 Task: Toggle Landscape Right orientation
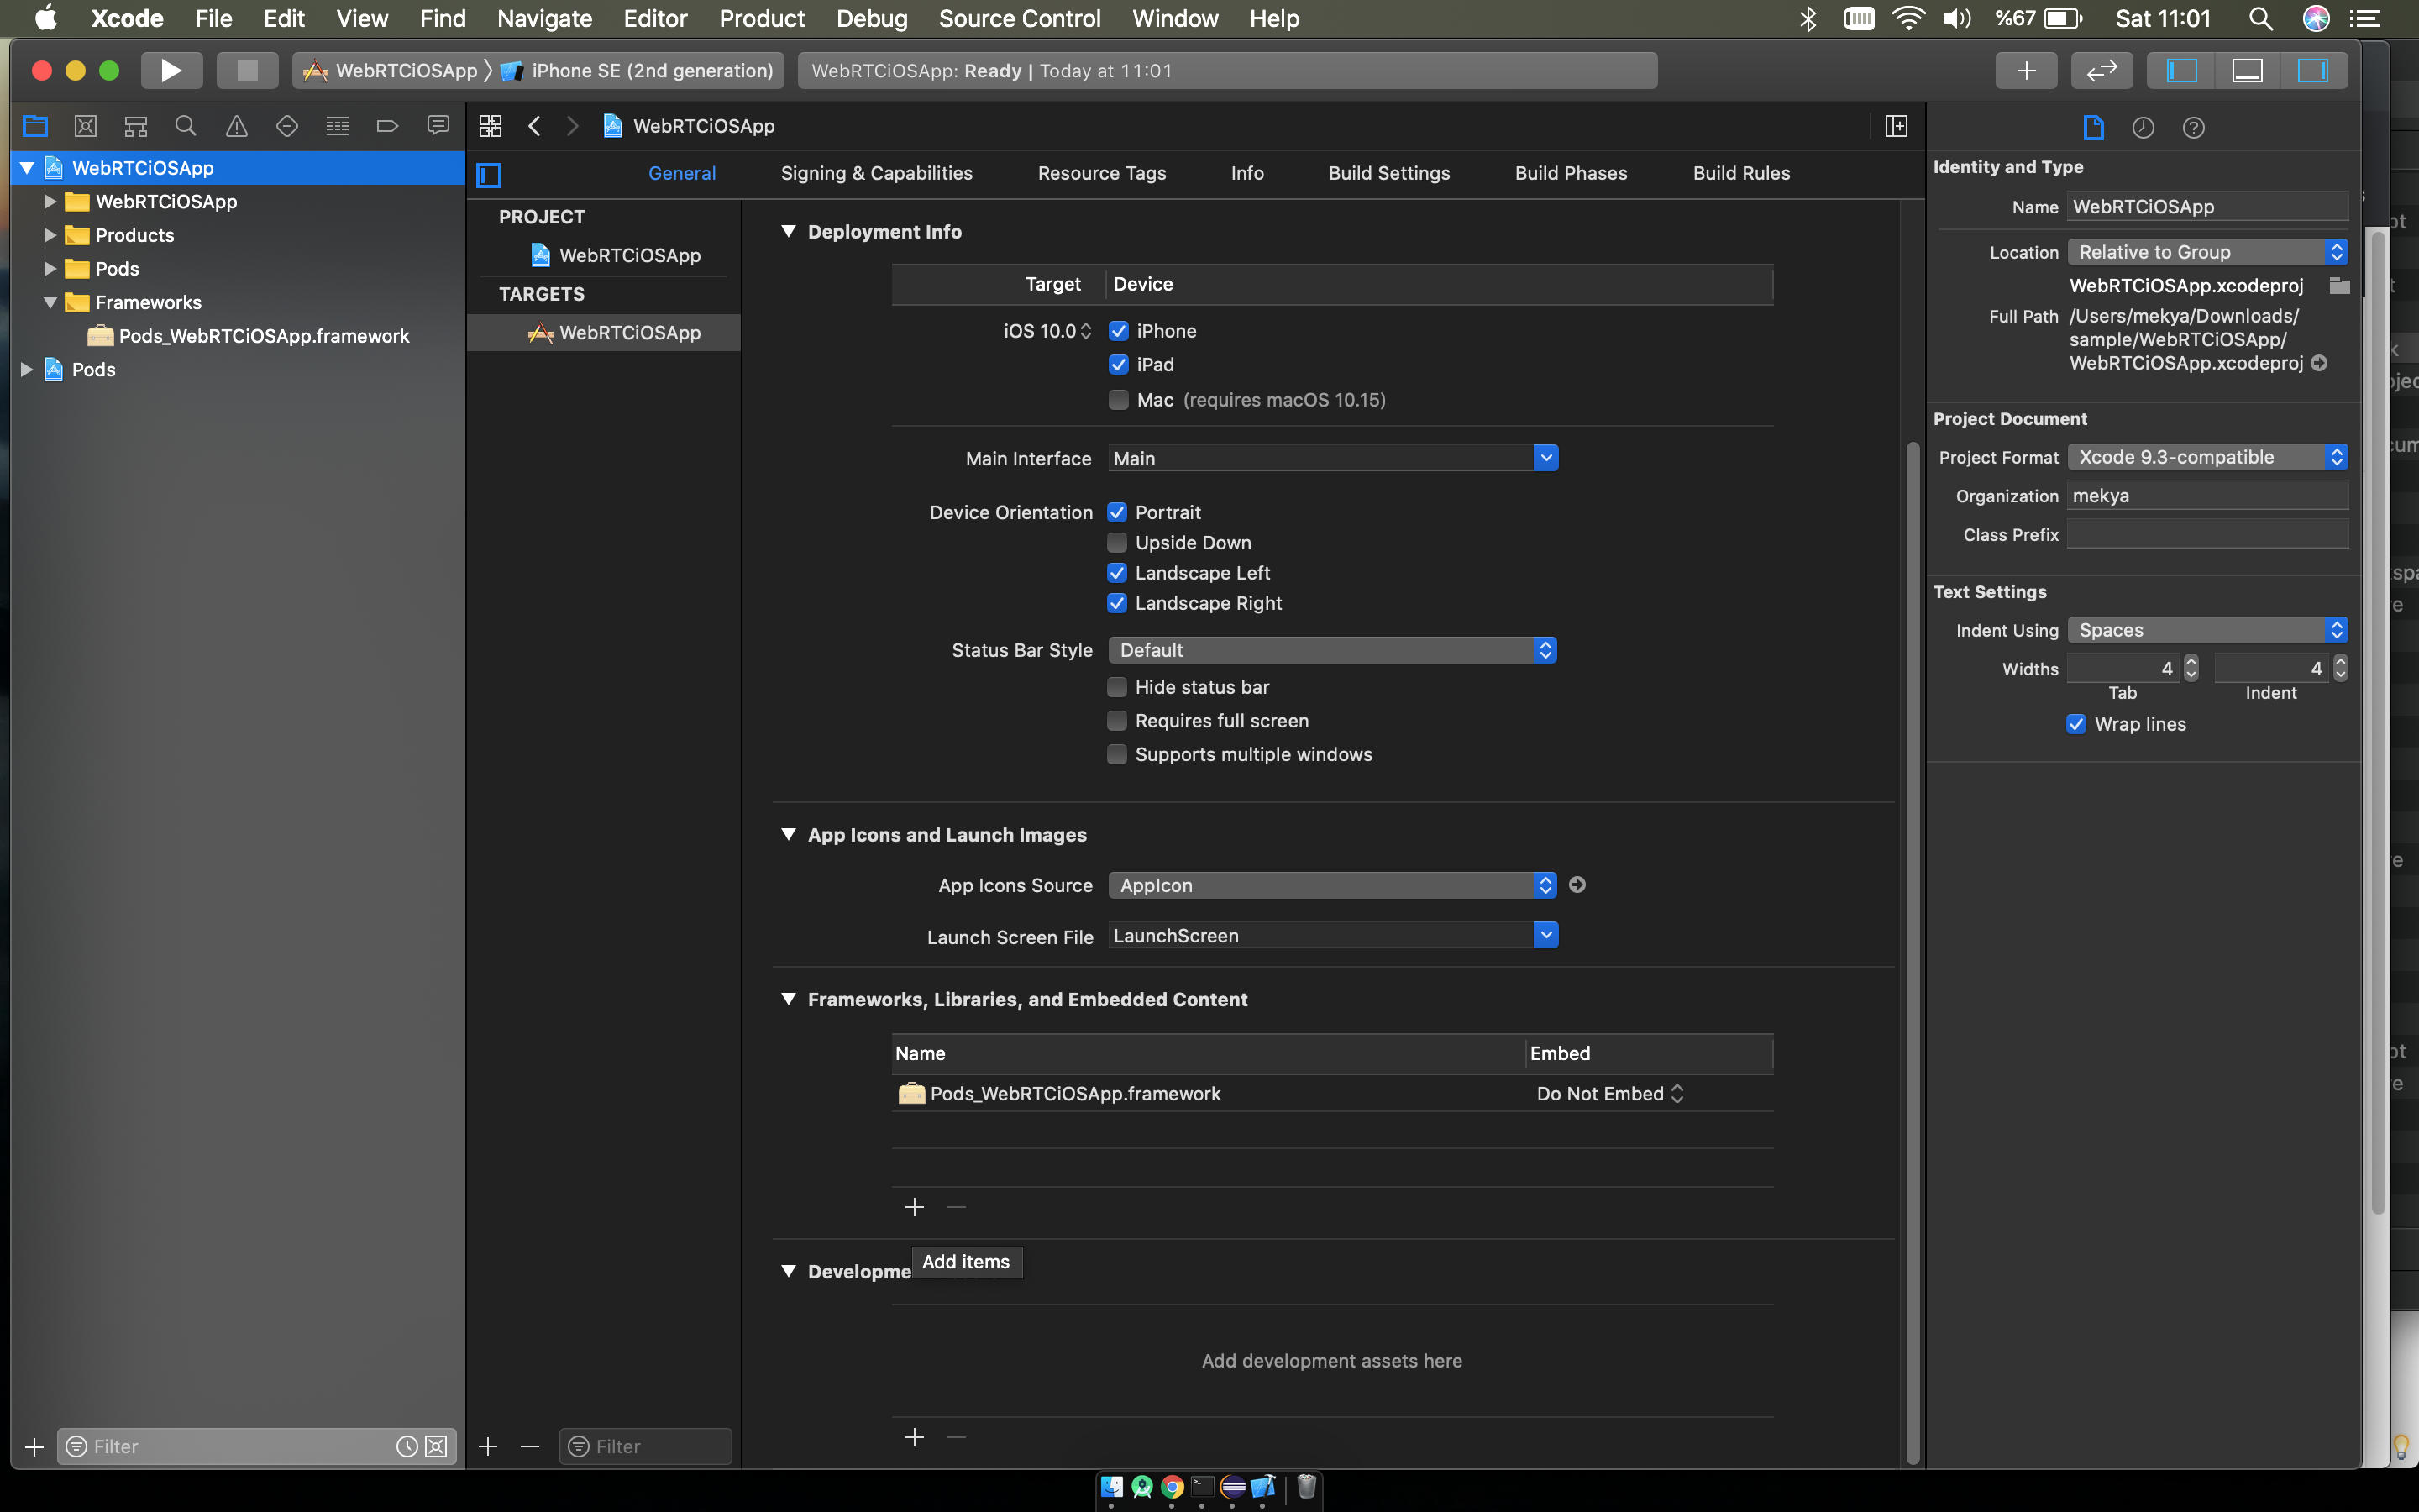(x=1118, y=603)
